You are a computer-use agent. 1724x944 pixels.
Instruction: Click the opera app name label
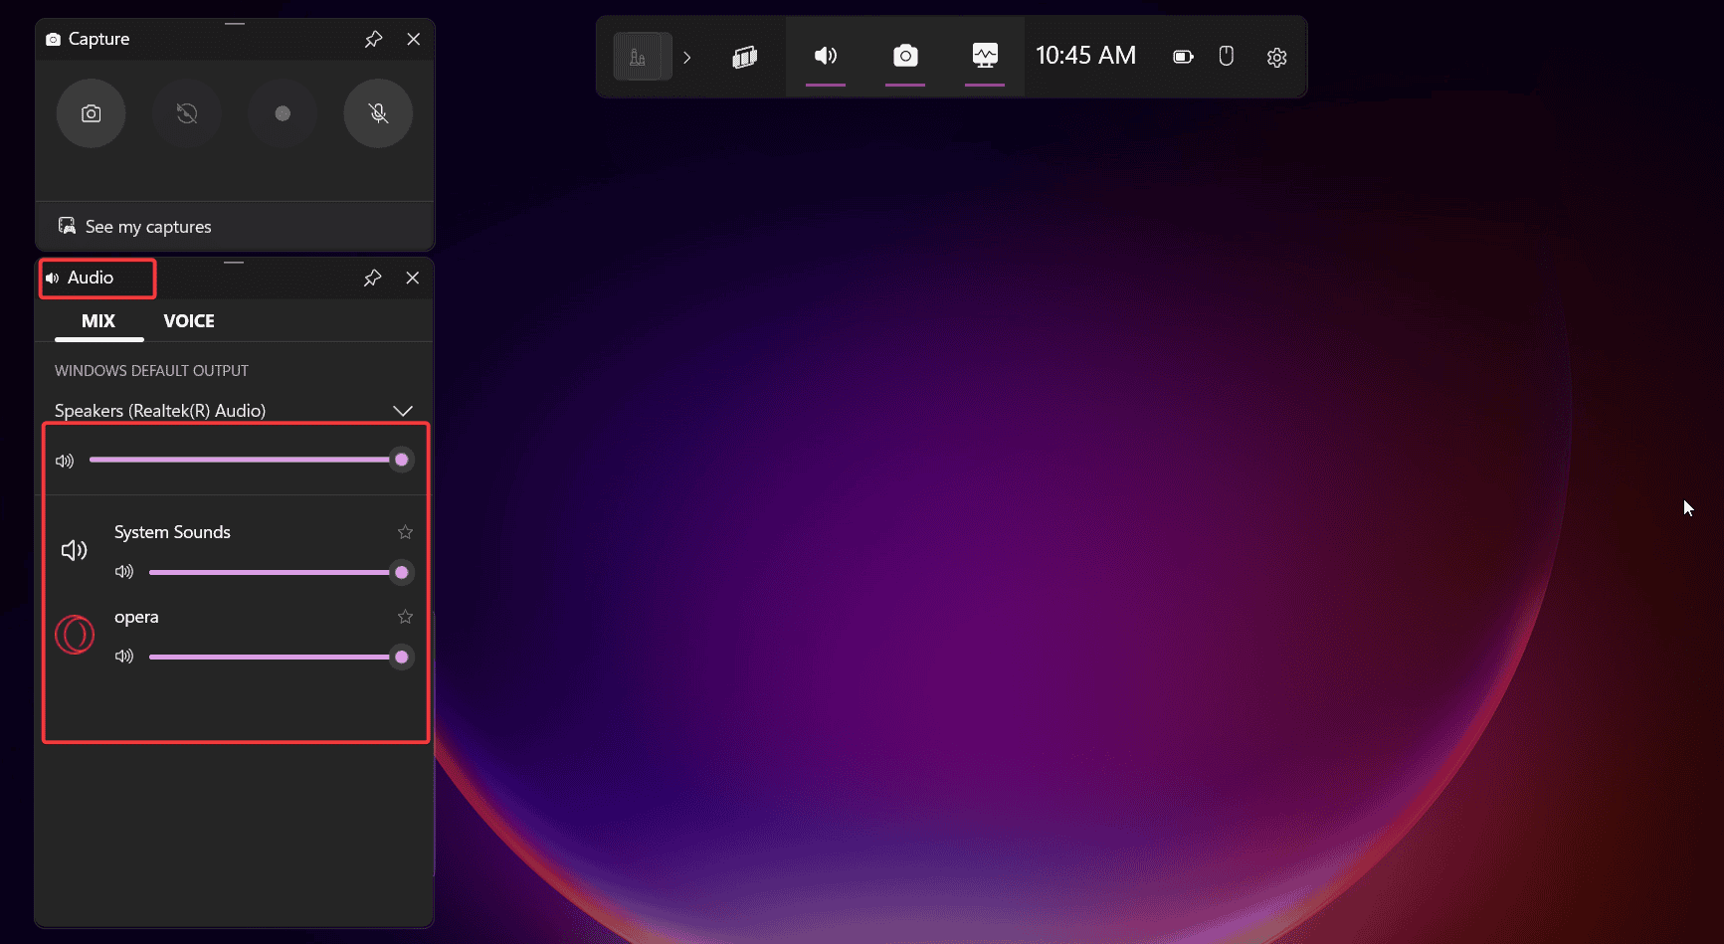pos(136,617)
